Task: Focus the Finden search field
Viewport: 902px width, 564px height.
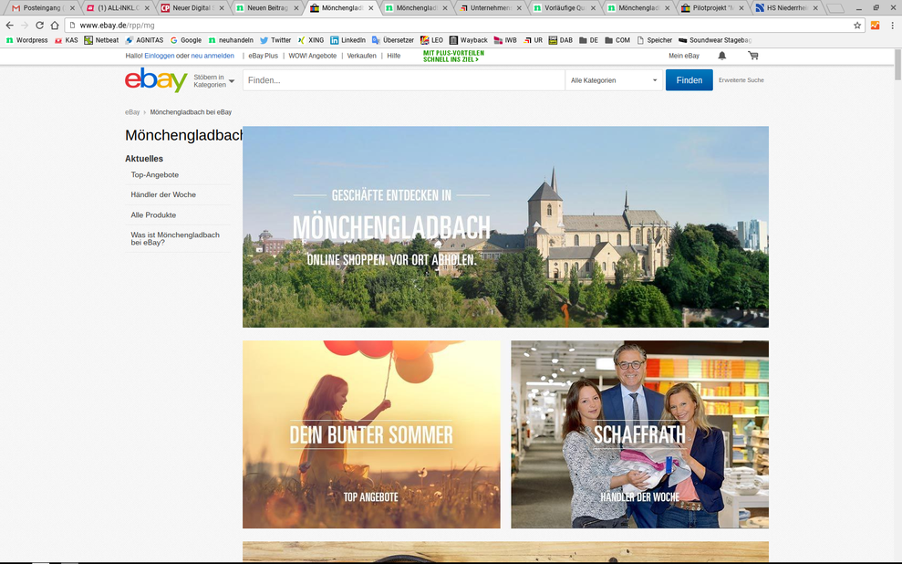Action: click(404, 80)
